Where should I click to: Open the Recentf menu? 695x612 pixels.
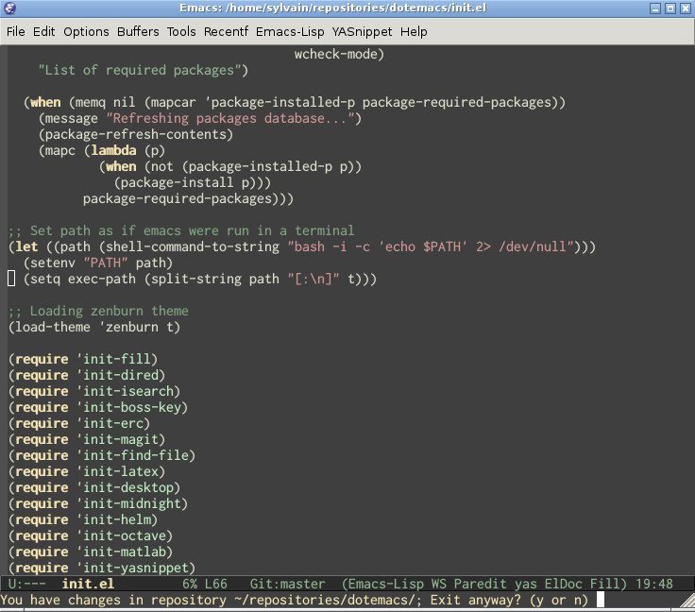point(226,32)
